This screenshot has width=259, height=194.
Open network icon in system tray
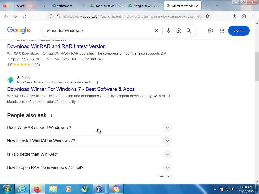(227, 189)
